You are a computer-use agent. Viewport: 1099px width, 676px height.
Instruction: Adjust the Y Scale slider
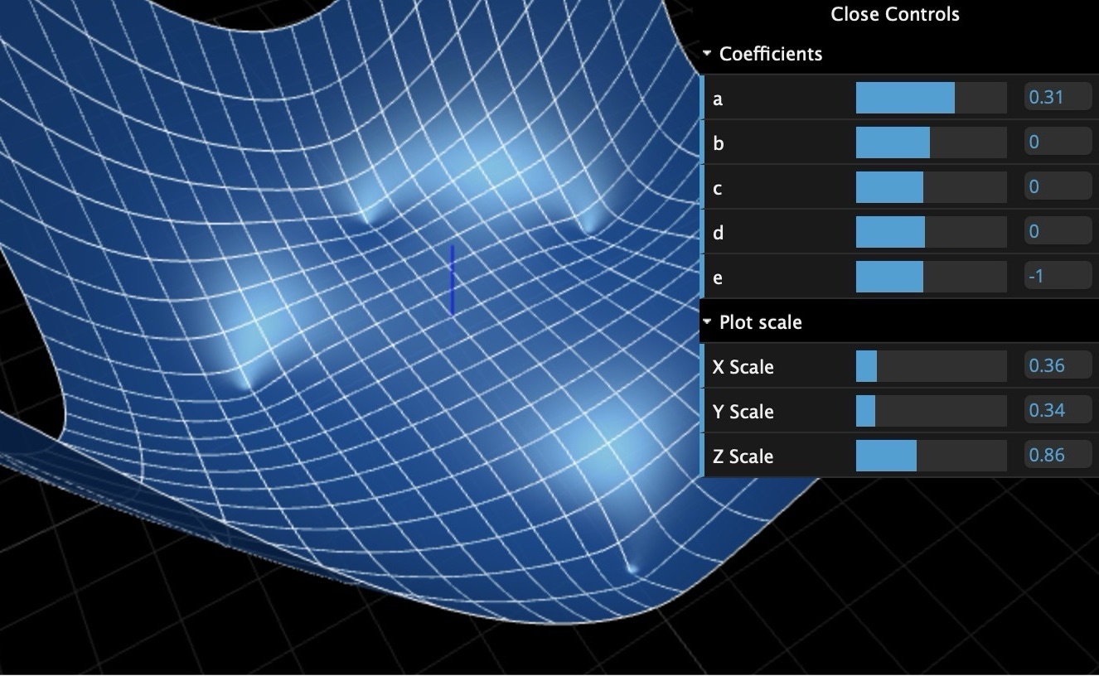[x=931, y=411]
